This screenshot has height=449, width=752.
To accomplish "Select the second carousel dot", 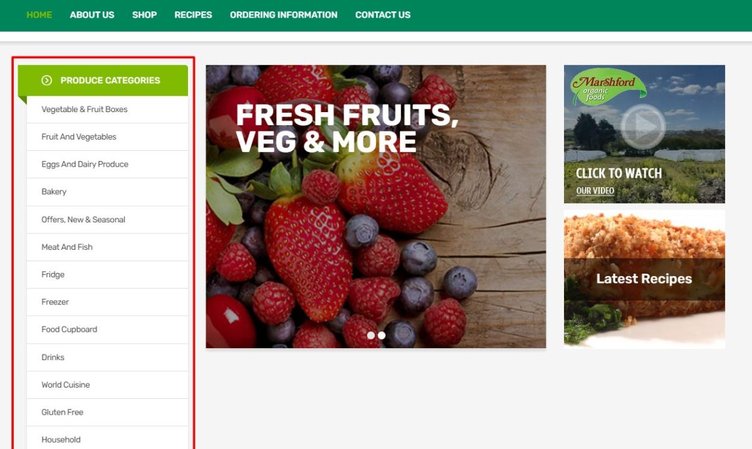I will click(x=382, y=336).
